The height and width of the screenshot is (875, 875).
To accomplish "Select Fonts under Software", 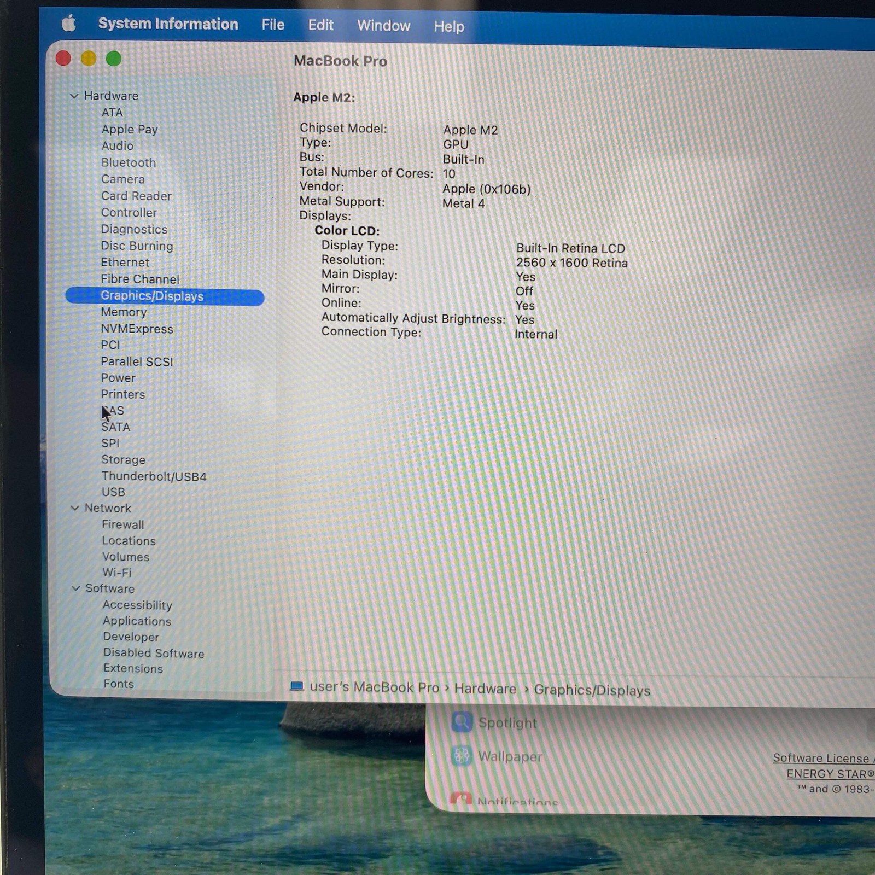I will [119, 684].
